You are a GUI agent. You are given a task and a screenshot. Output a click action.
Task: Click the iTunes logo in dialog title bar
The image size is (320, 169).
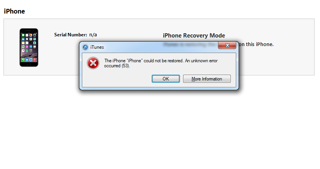click(x=85, y=47)
